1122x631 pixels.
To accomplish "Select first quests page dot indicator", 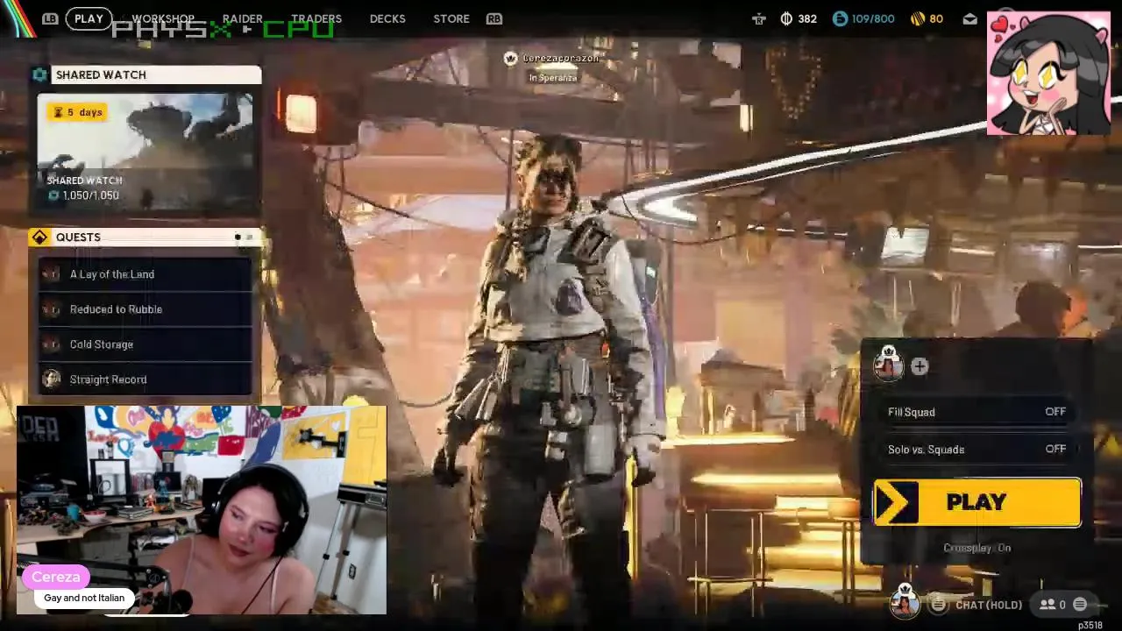I will [x=238, y=238].
